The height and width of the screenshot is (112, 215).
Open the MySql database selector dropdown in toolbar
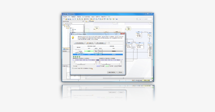[x=87, y=19]
